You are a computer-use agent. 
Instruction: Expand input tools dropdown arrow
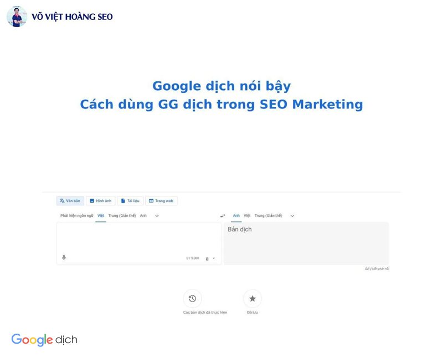point(214,258)
